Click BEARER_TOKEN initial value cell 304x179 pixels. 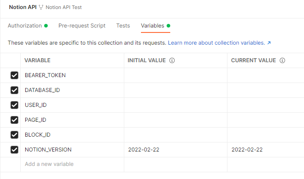pyautogui.click(x=176, y=75)
